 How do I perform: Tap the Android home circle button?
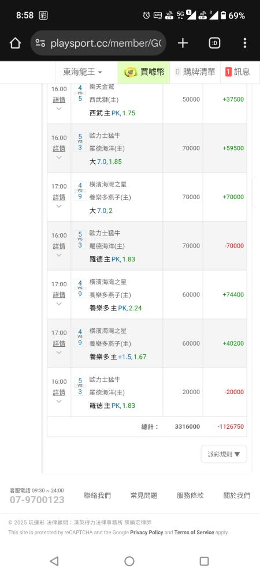[129, 561]
